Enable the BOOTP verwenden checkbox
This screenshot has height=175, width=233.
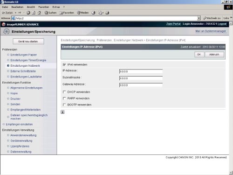click(64, 105)
